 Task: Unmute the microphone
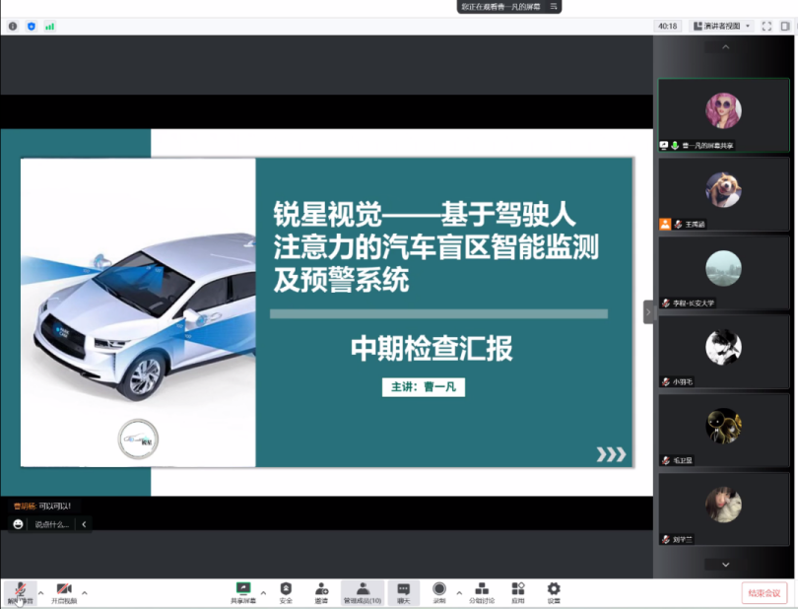click(20, 589)
